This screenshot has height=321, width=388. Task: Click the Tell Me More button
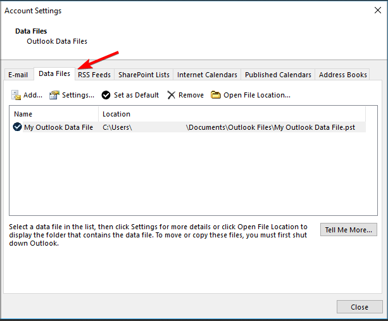[349, 230]
